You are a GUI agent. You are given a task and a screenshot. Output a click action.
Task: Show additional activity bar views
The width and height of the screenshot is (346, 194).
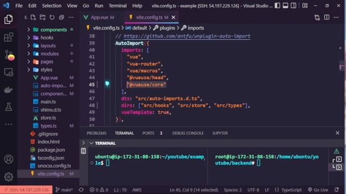point(9,124)
